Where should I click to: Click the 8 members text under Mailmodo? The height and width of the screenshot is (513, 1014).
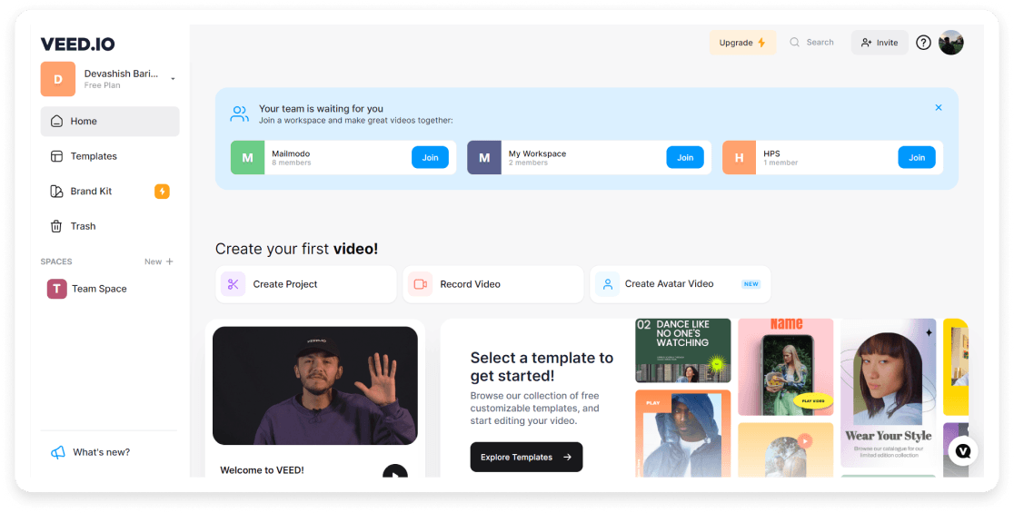pos(292,163)
